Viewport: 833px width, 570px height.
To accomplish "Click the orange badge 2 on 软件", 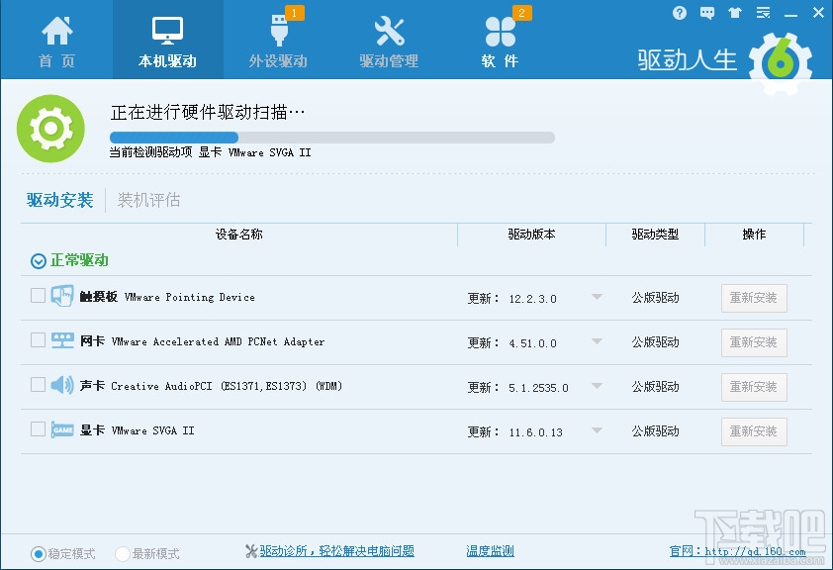I will tap(521, 13).
